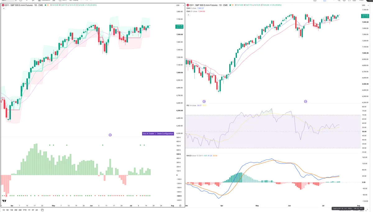Click the orange D badge on left chart header
The width and height of the screenshot is (373, 212).
tap(48, 5)
